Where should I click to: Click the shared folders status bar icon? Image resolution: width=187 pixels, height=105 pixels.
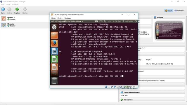tap(118, 87)
